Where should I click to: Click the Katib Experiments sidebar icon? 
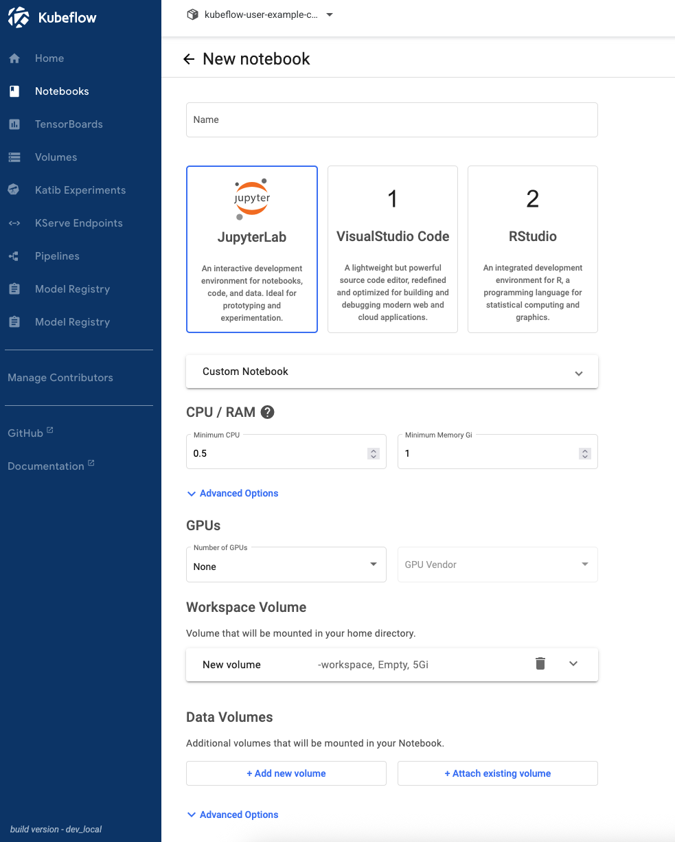(x=14, y=190)
